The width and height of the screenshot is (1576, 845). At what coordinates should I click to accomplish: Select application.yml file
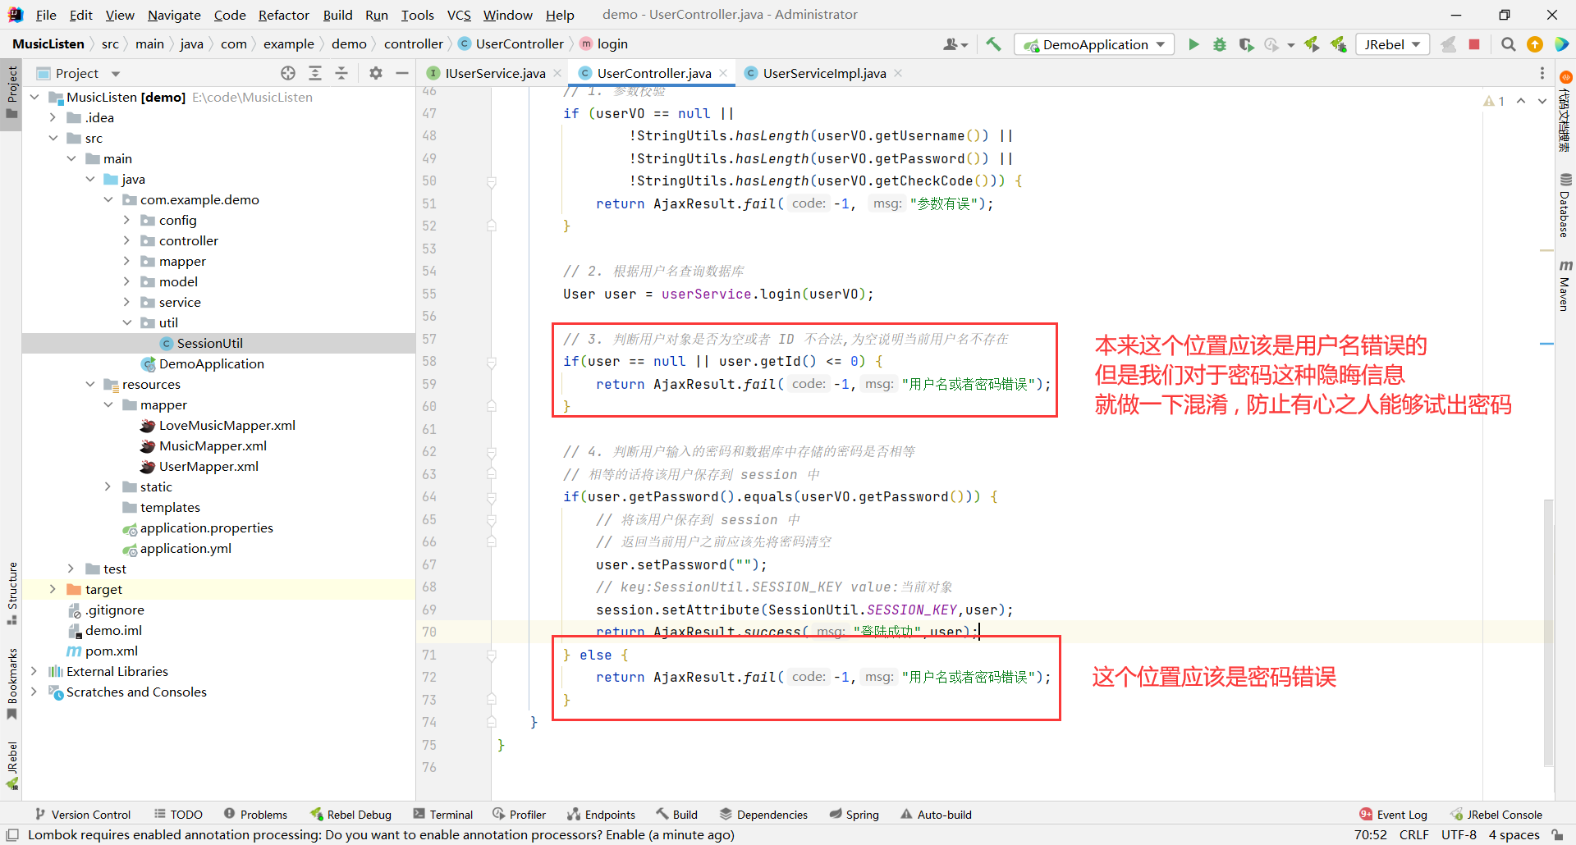[186, 548]
